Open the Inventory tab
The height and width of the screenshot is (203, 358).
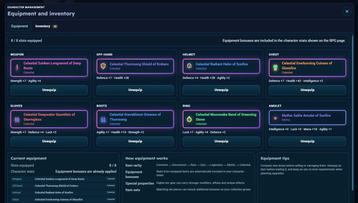point(46,26)
